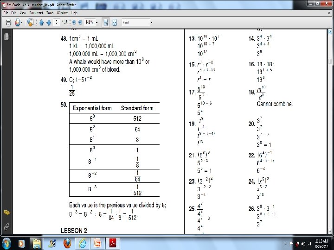Screen dimensions: 334x250
Task: Click the 'LESSON 2' heading
Action: pyautogui.click(x=74, y=231)
